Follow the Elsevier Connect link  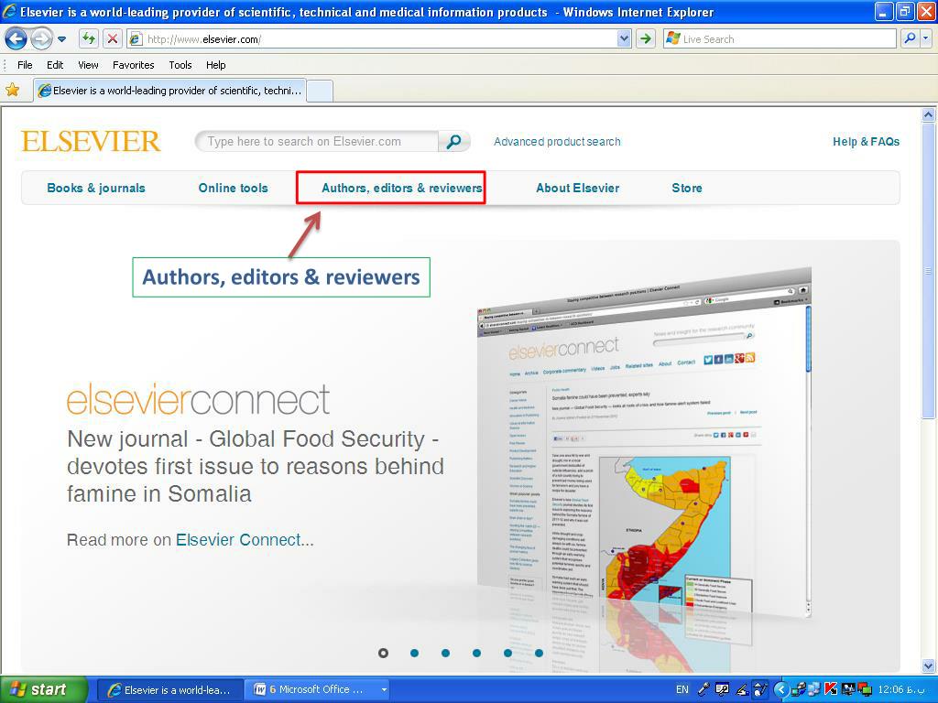(238, 540)
